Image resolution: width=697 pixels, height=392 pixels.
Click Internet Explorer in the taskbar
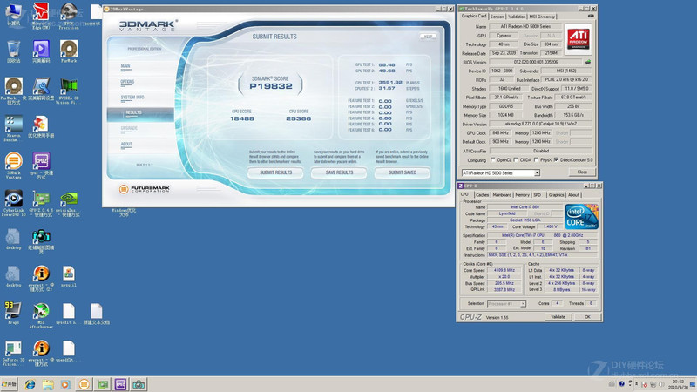(x=30, y=384)
